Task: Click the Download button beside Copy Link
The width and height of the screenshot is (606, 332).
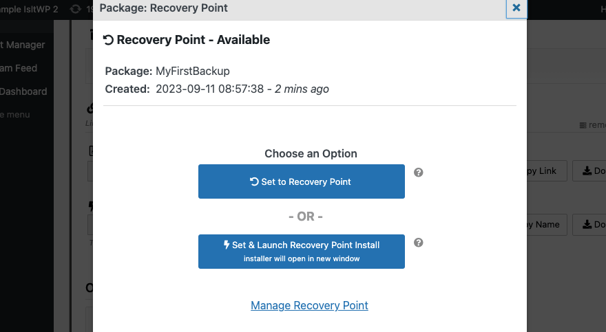Action: 591,171
